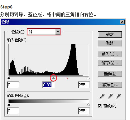The height and width of the screenshot is (120, 130).
Task: Click the 取消 button
Action: coord(110,43)
